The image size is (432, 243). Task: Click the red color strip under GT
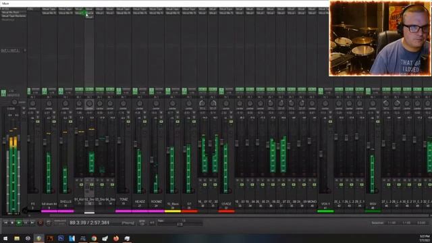point(189,211)
